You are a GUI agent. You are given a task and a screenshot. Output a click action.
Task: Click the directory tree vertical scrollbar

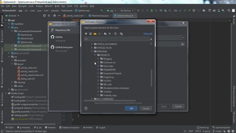tap(152, 78)
